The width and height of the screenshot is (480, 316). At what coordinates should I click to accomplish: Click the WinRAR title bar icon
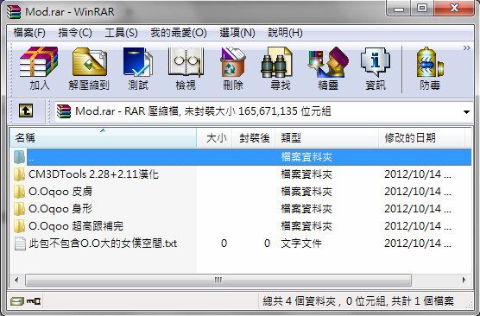pos(14,11)
